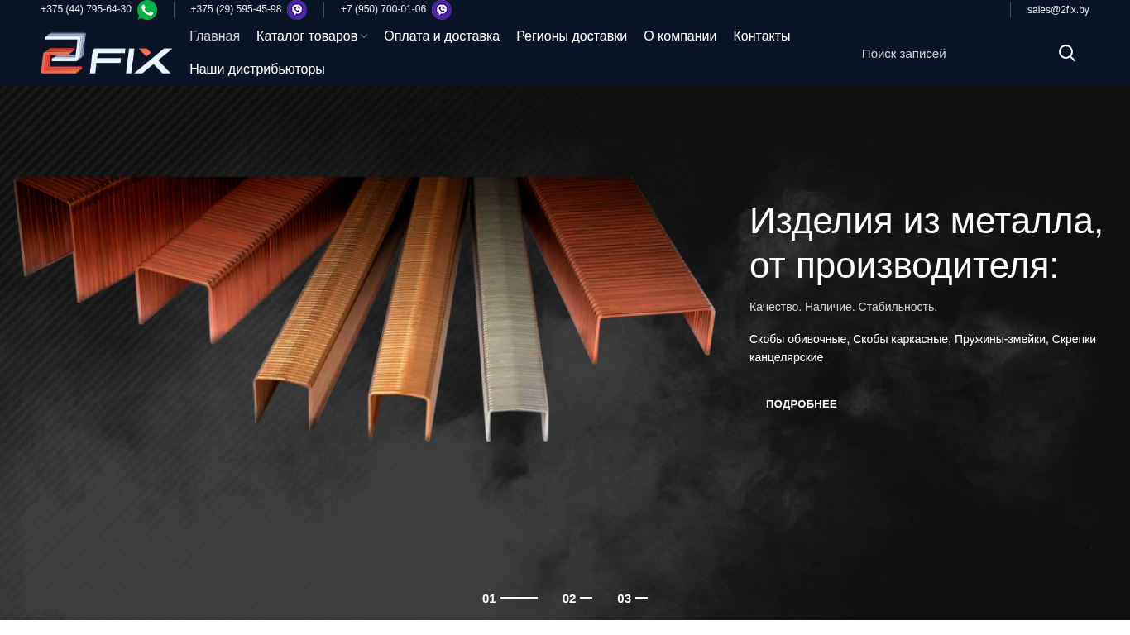Click text Качество. Наличие. Стабильность.
Image resolution: width=1130 pixels, height=635 pixels.
[x=843, y=307]
